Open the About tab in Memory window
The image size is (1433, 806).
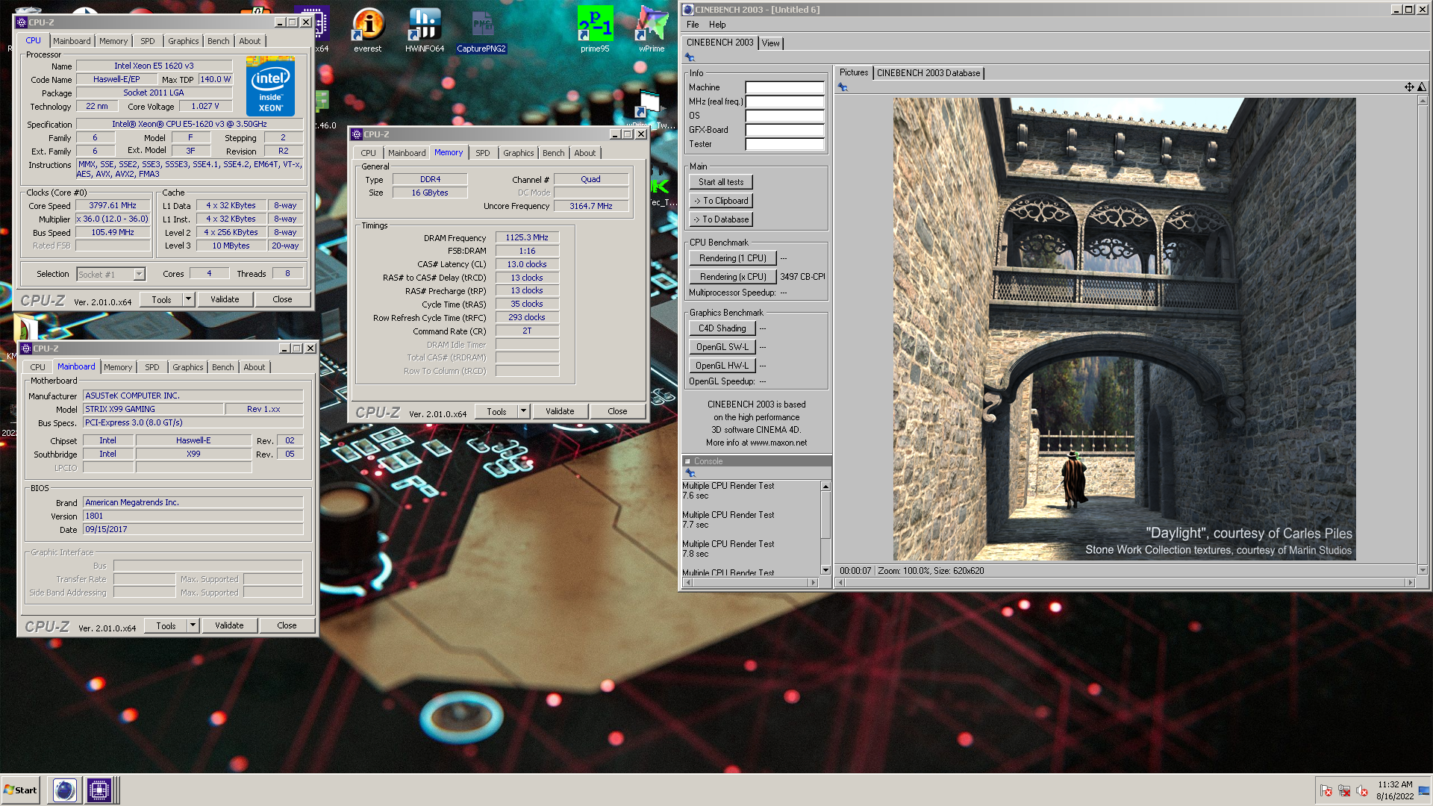pos(585,153)
